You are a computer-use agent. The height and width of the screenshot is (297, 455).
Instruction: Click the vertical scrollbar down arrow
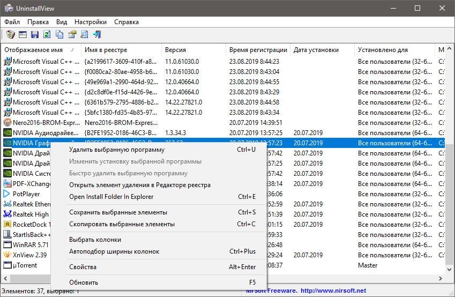[x=449, y=269]
